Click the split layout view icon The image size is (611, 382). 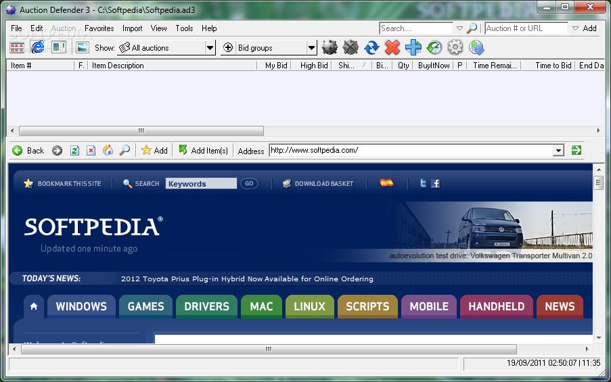click(x=59, y=47)
